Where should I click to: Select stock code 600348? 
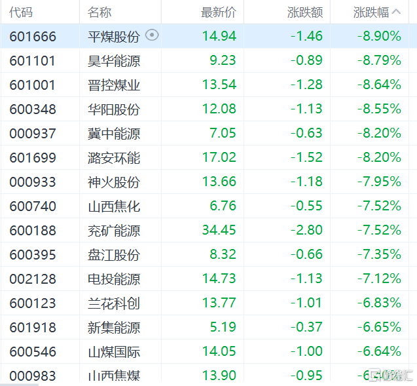click(x=33, y=109)
